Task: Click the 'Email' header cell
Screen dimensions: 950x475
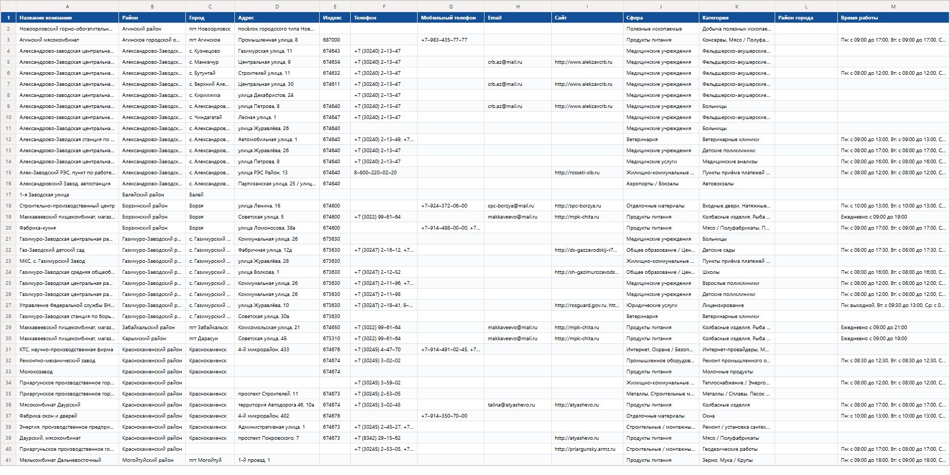Action: [x=518, y=18]
